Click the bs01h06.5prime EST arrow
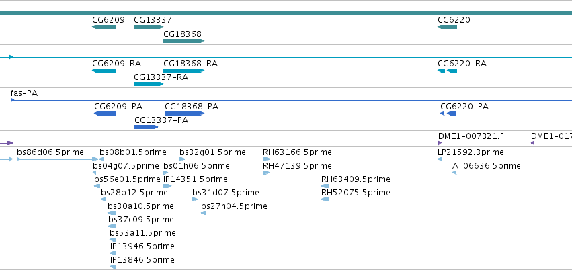 coord(166,173)
